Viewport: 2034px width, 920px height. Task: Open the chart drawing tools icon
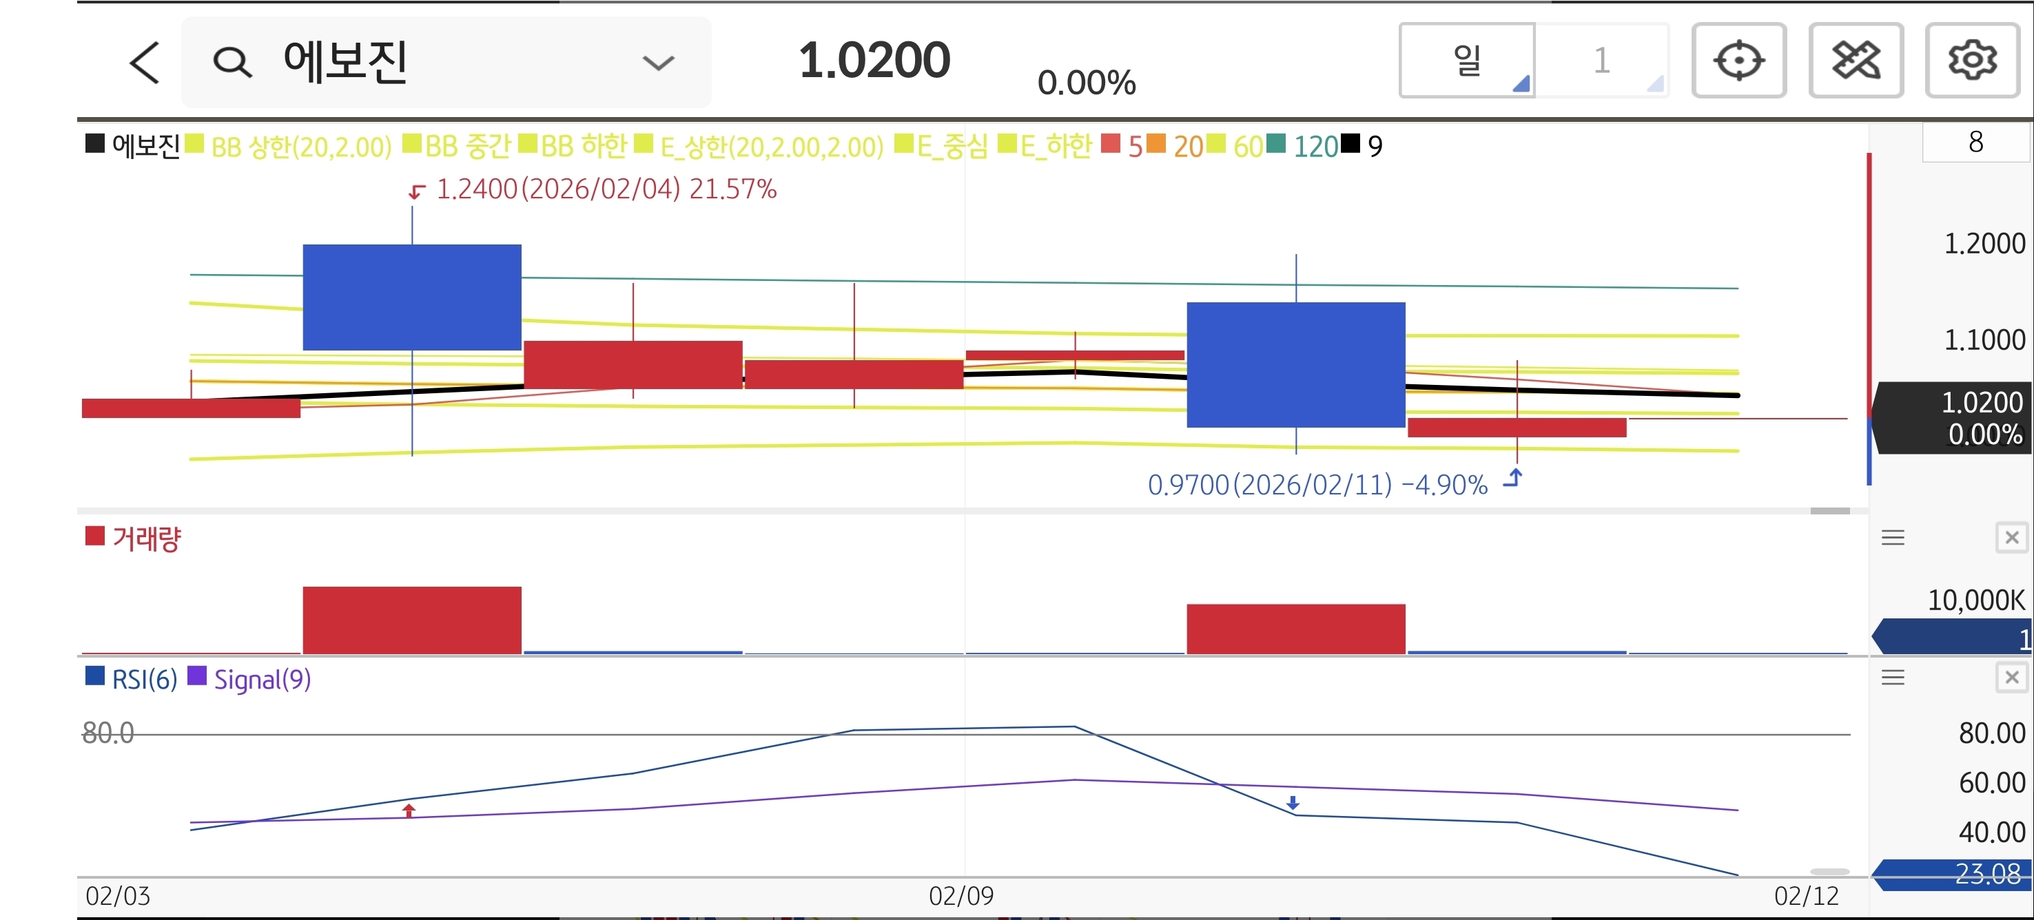point(1856,61)
